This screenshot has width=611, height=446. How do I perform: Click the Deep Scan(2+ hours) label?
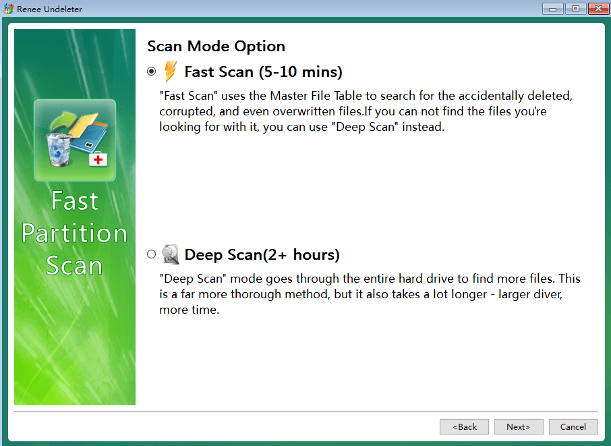[262, 254]
